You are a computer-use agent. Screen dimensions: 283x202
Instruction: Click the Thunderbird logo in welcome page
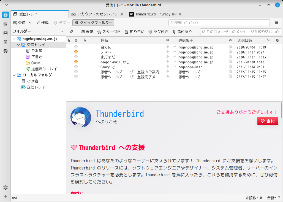click(x=81, y=117)
